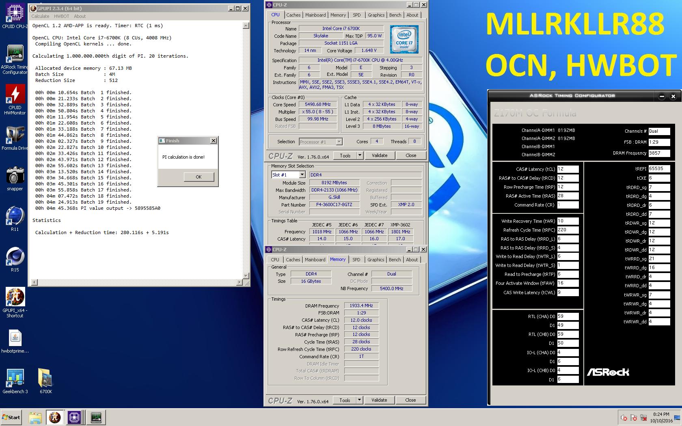Image resolution: width=682 pixels, height=426 pixels.
Task: Click the taskbar clock showing 8:24 PM
Action: (x=661, y=417)
